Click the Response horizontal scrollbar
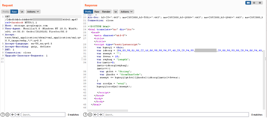The height and width of the screenshot is (118, 267). click(x=107, y=110)
